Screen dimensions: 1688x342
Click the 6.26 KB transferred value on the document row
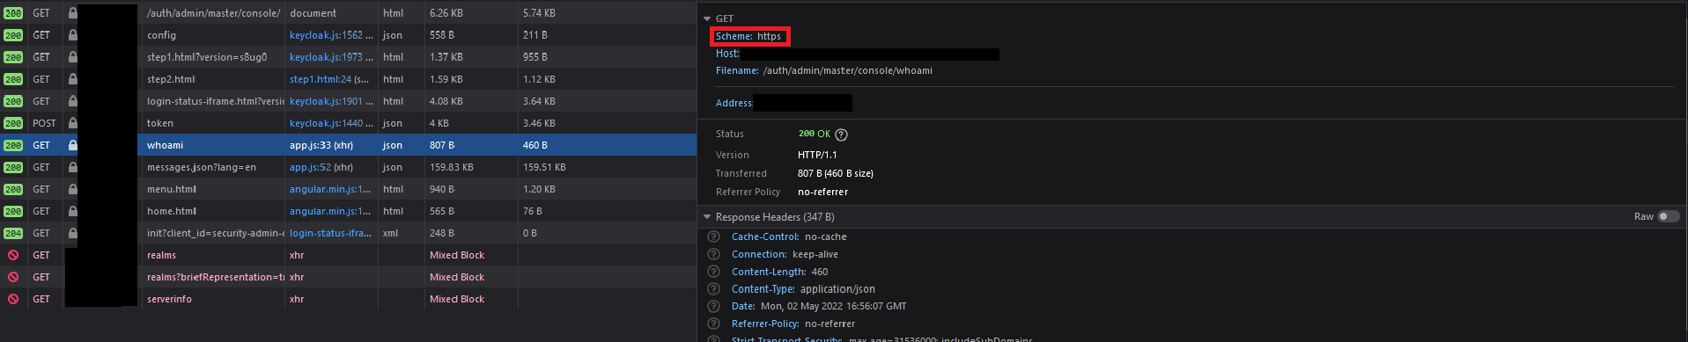[446, 13]
